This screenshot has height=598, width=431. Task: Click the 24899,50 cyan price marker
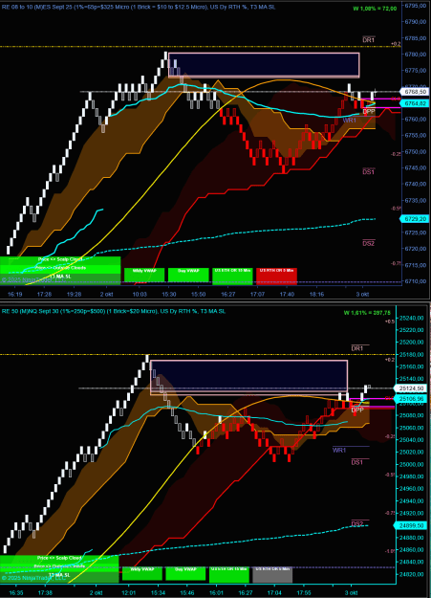(413, 525)
